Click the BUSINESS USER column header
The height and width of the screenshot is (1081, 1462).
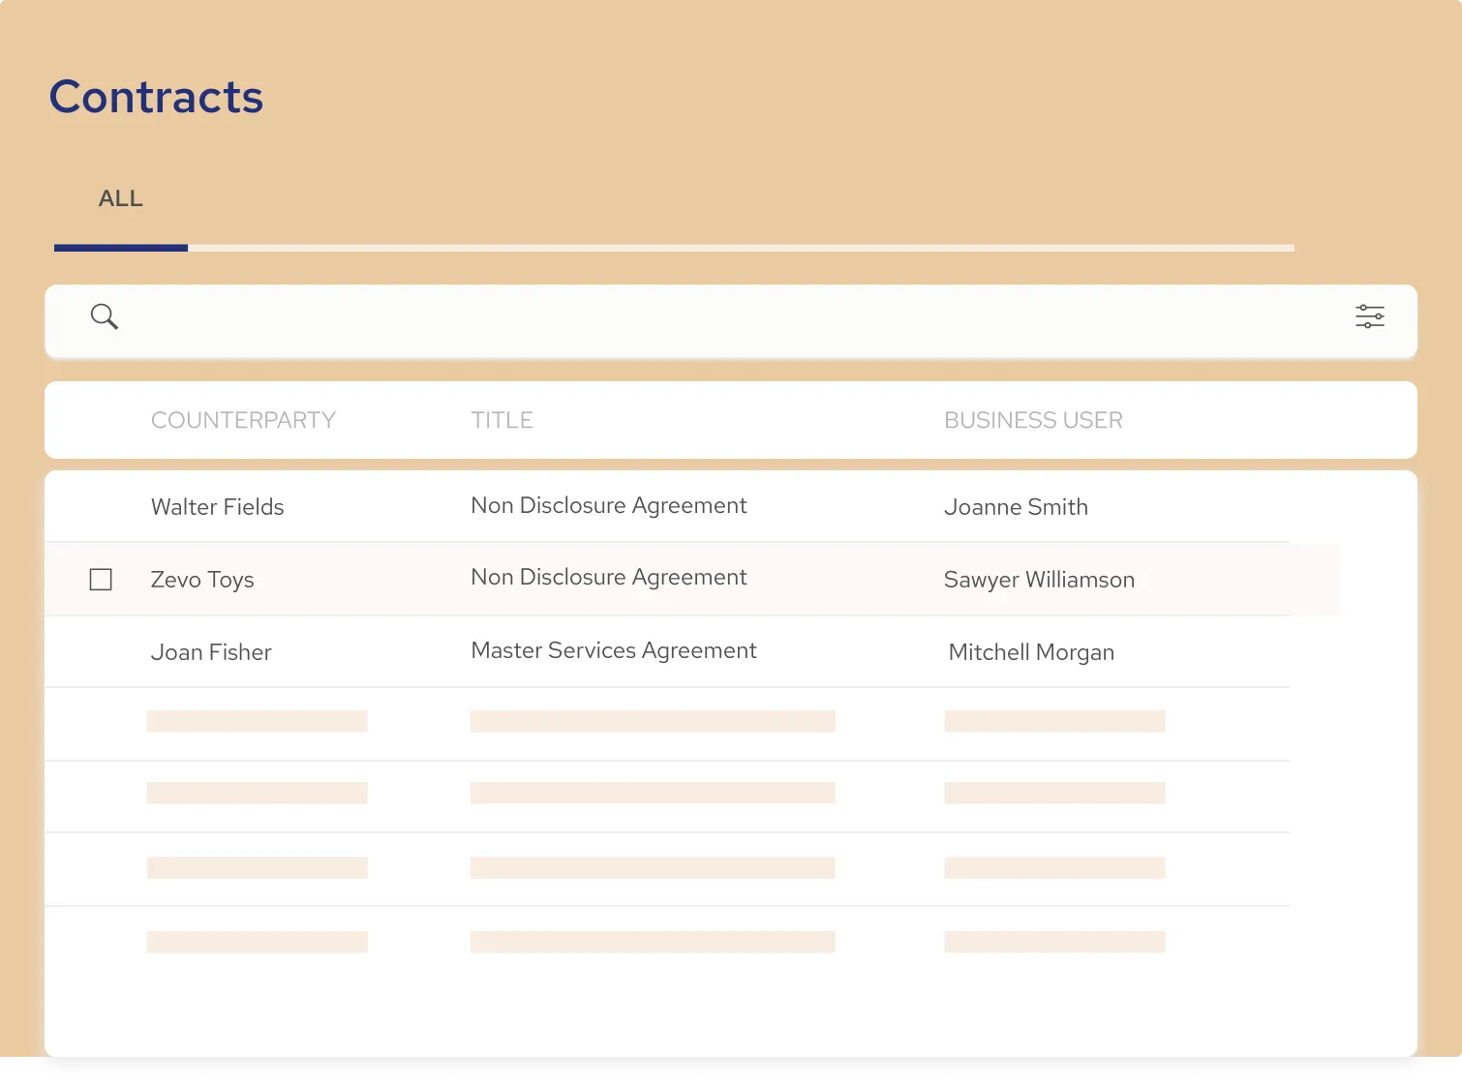point(1033,420)
